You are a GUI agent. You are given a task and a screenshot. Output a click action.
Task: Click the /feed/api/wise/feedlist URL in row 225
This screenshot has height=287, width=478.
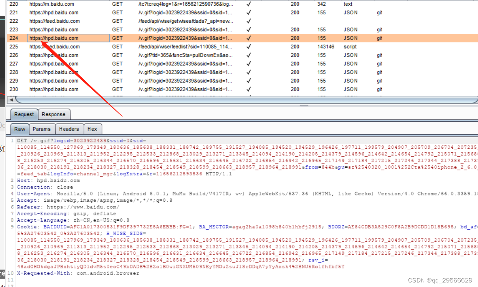(x=186, y=47)
